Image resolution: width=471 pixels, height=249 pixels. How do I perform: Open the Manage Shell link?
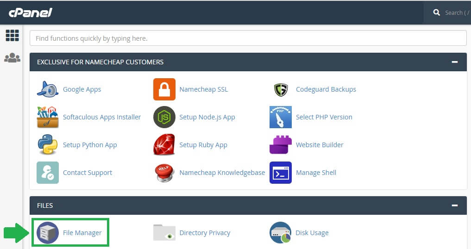click(316, 173)
